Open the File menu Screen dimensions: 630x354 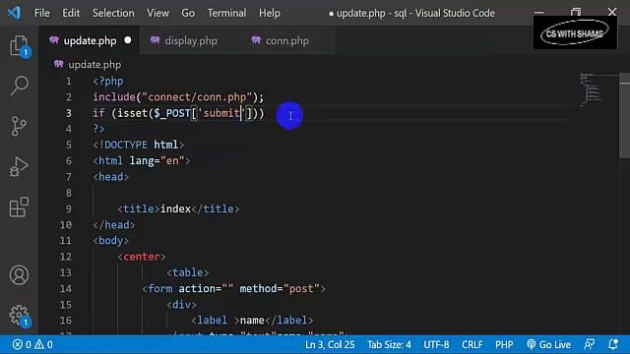tap(41, 13)
